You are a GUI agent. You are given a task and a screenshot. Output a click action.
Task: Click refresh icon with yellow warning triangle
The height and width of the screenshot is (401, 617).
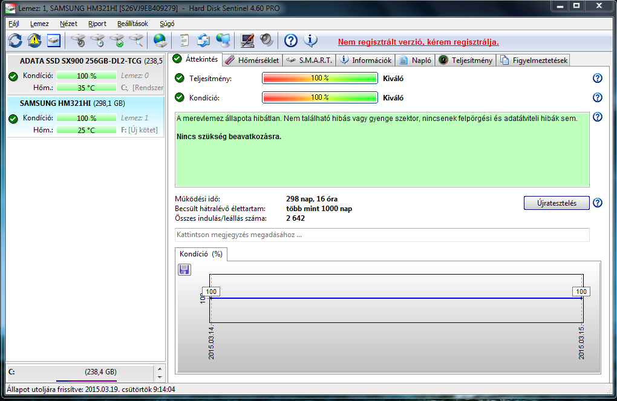pos(34,41)
